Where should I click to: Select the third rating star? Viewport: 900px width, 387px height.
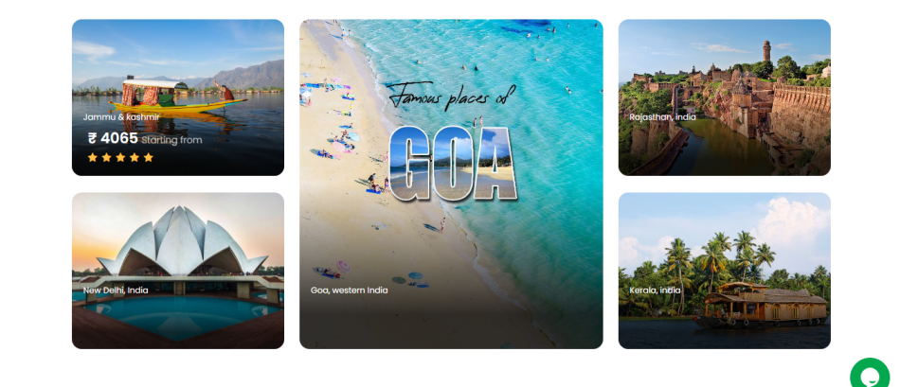click(120, 157)
